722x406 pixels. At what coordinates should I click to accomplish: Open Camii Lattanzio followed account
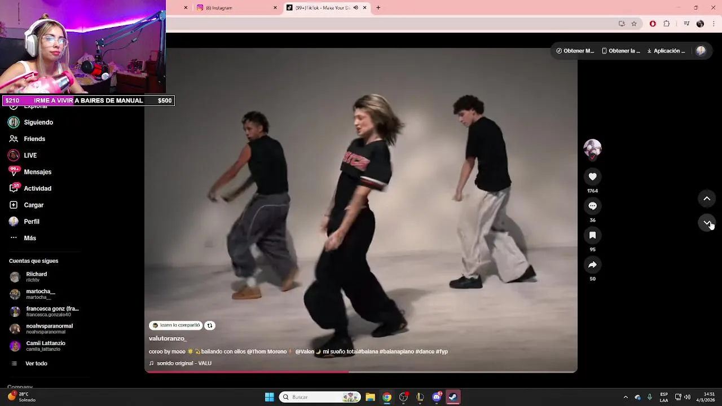point(37,346)
